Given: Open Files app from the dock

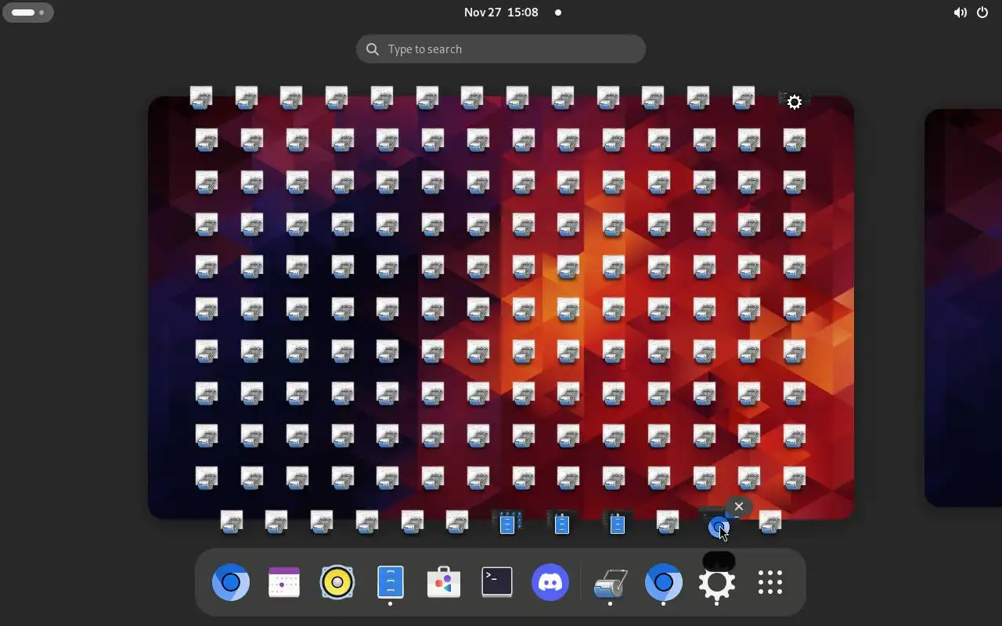Looking at the screenshot, I should [x=391, y=583].
